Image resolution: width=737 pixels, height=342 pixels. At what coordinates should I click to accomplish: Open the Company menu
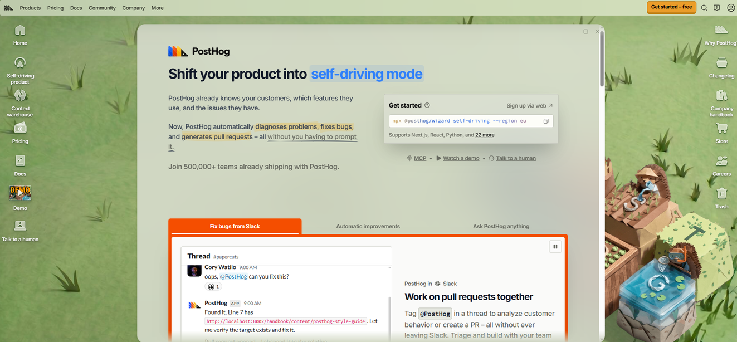click(133, 8)
